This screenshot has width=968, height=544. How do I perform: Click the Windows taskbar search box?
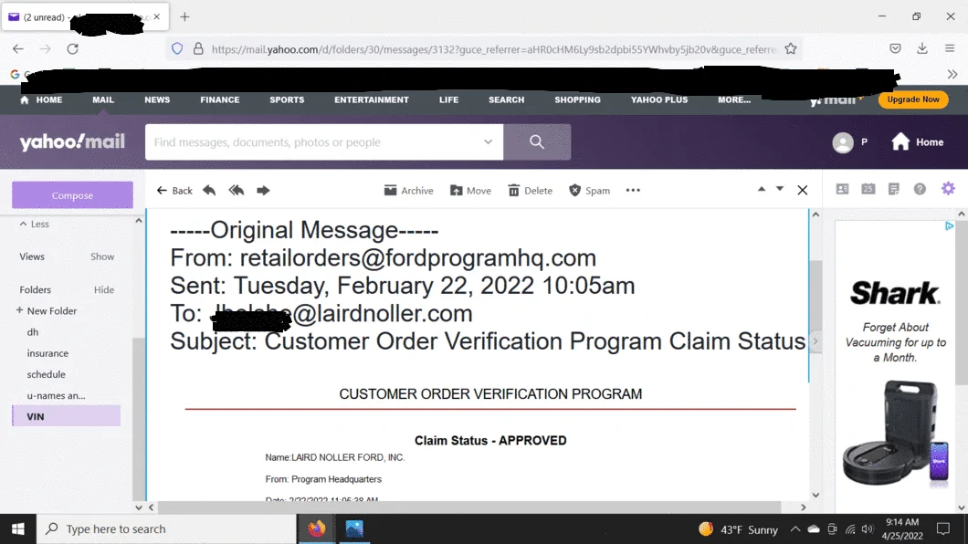[x=167, y=528]
